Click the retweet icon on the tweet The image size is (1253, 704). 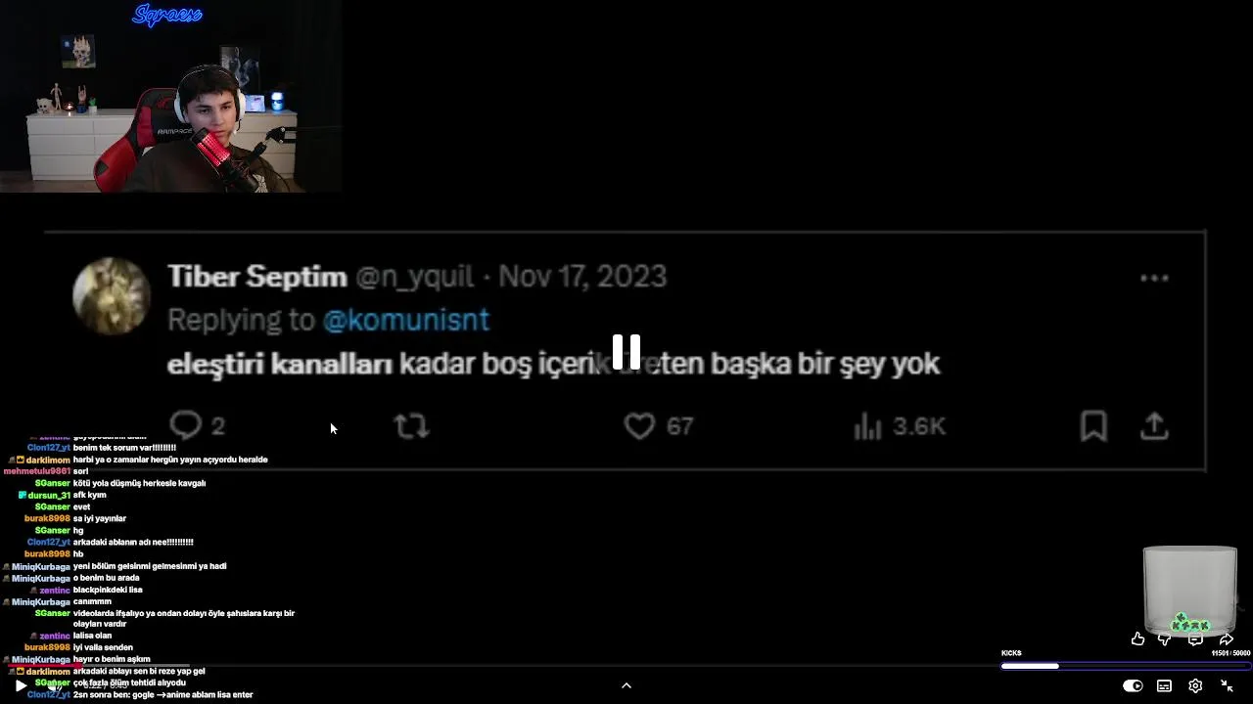pos(411,425)
